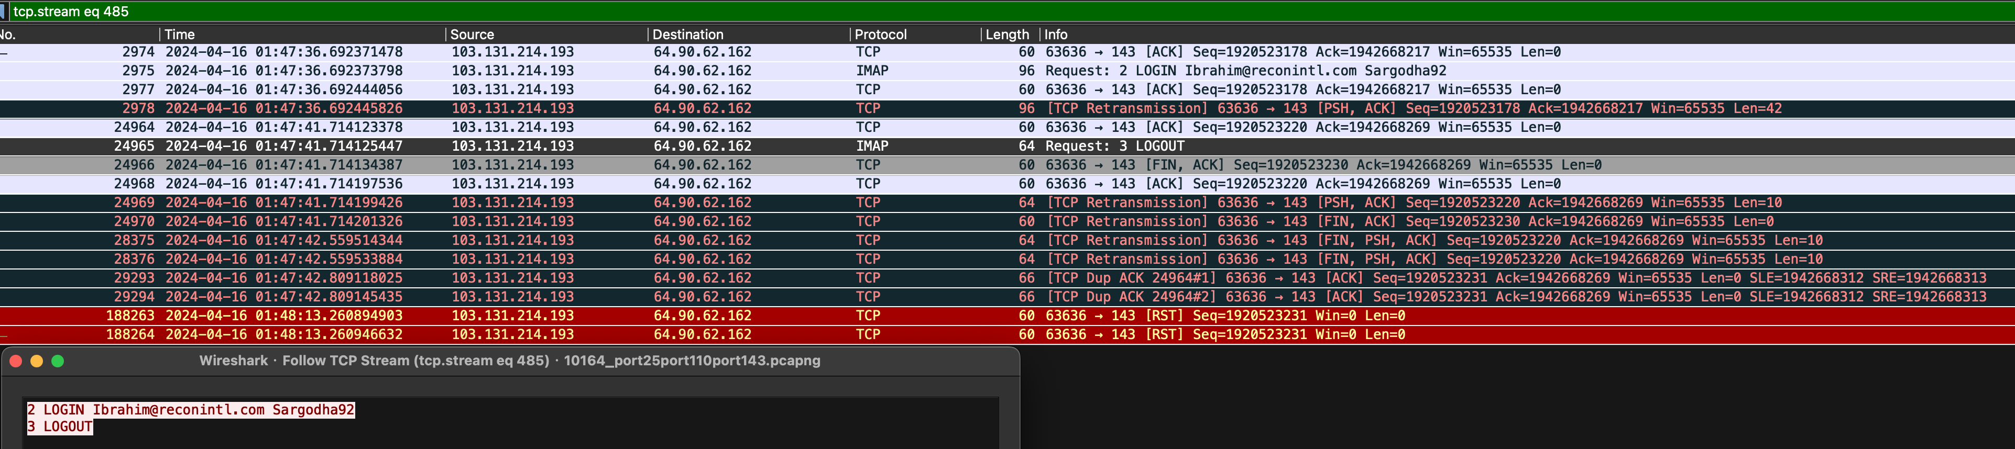Viewport: 2015px width, 449px height.
Task: Click the LOGIN line in stream content
Action: pyautogui.click(x=191, y=410)
